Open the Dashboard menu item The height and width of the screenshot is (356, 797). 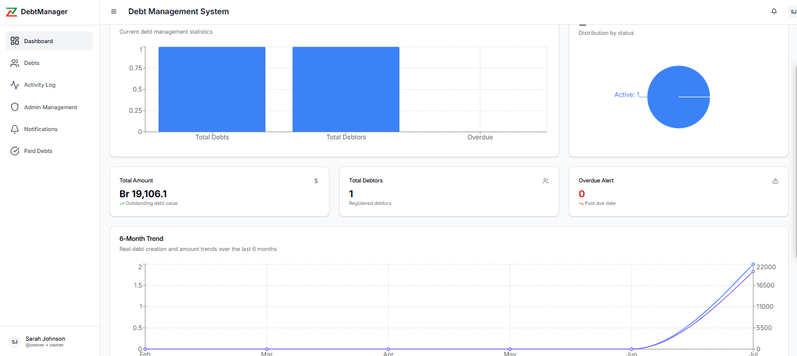(x=49, y=41)
